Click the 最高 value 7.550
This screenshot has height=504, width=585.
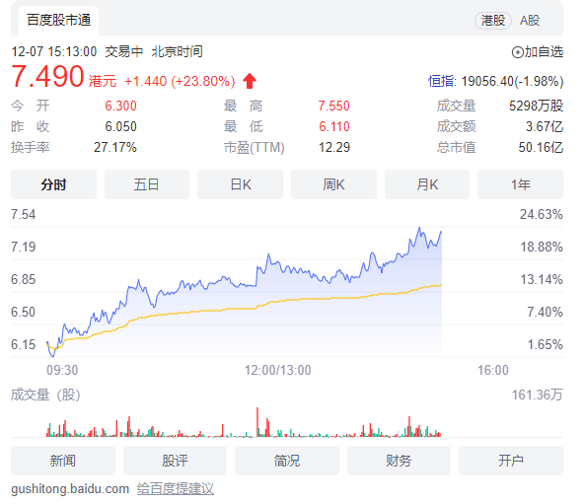(333, 106)
